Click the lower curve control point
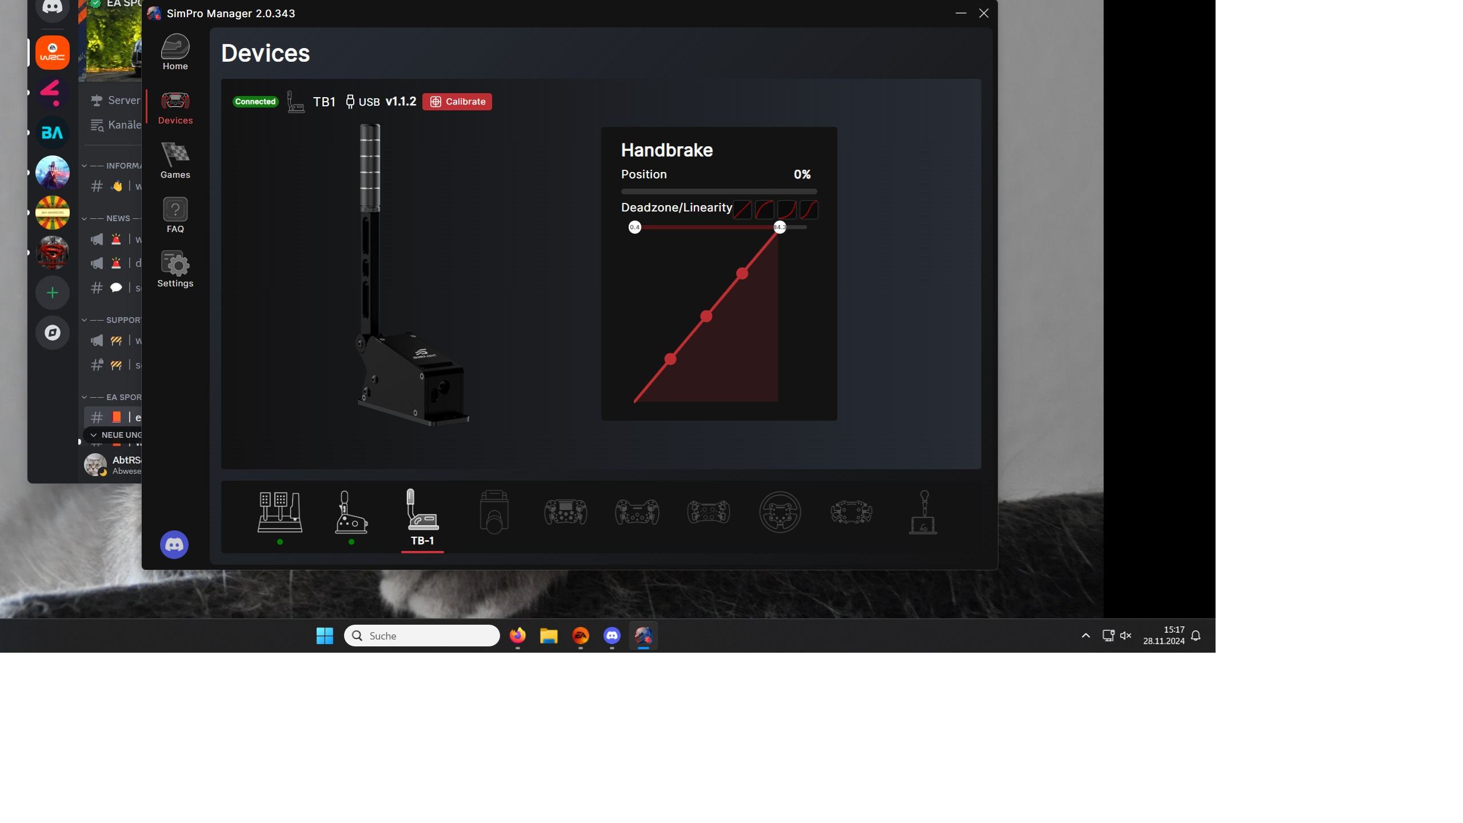1463x823 pixels. (670, 359)
